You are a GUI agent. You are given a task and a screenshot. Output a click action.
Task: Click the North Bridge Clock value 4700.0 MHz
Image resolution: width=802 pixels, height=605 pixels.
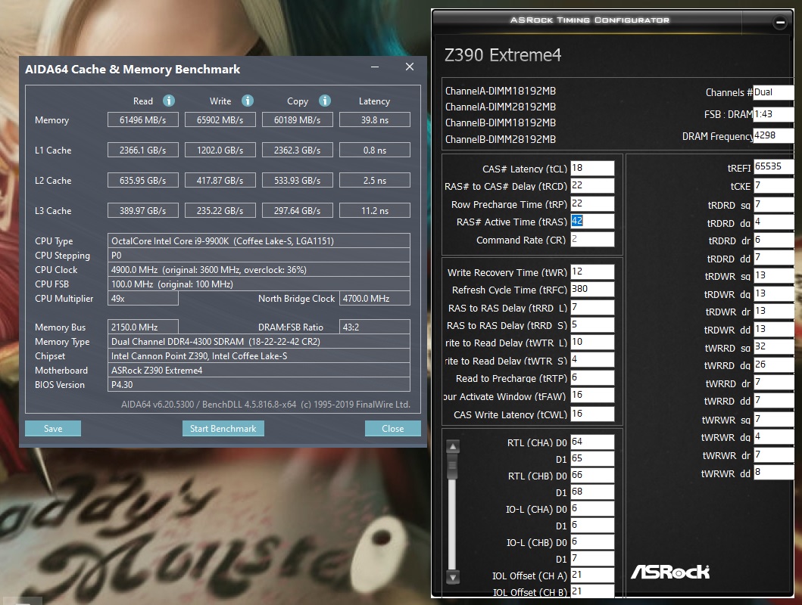click(x=375, y=298)
